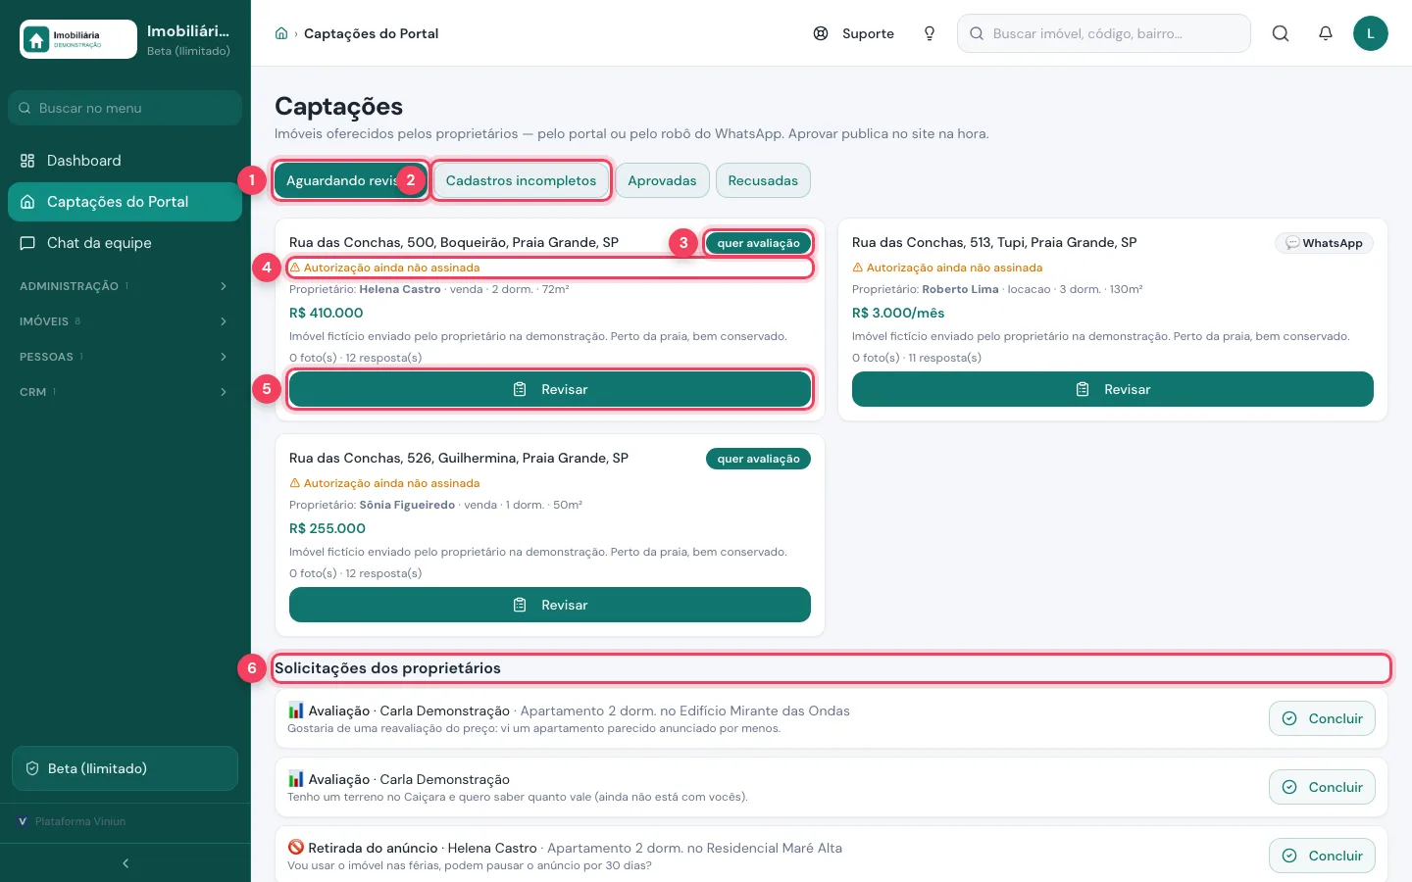The image size is (1412, 882).
Task: Switch to Cadastros incompletos tab
Action: (521, 180)
